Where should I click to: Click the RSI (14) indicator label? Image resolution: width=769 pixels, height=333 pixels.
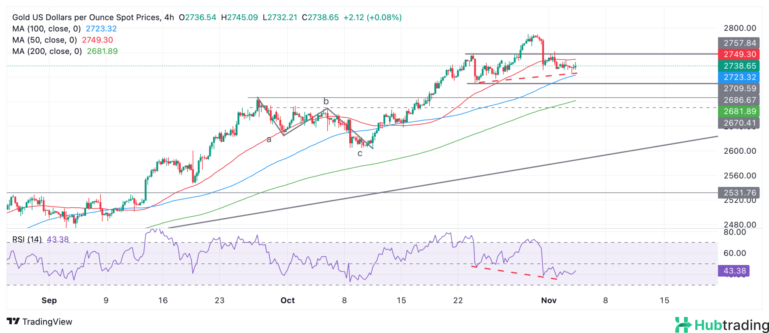point(27,239)
